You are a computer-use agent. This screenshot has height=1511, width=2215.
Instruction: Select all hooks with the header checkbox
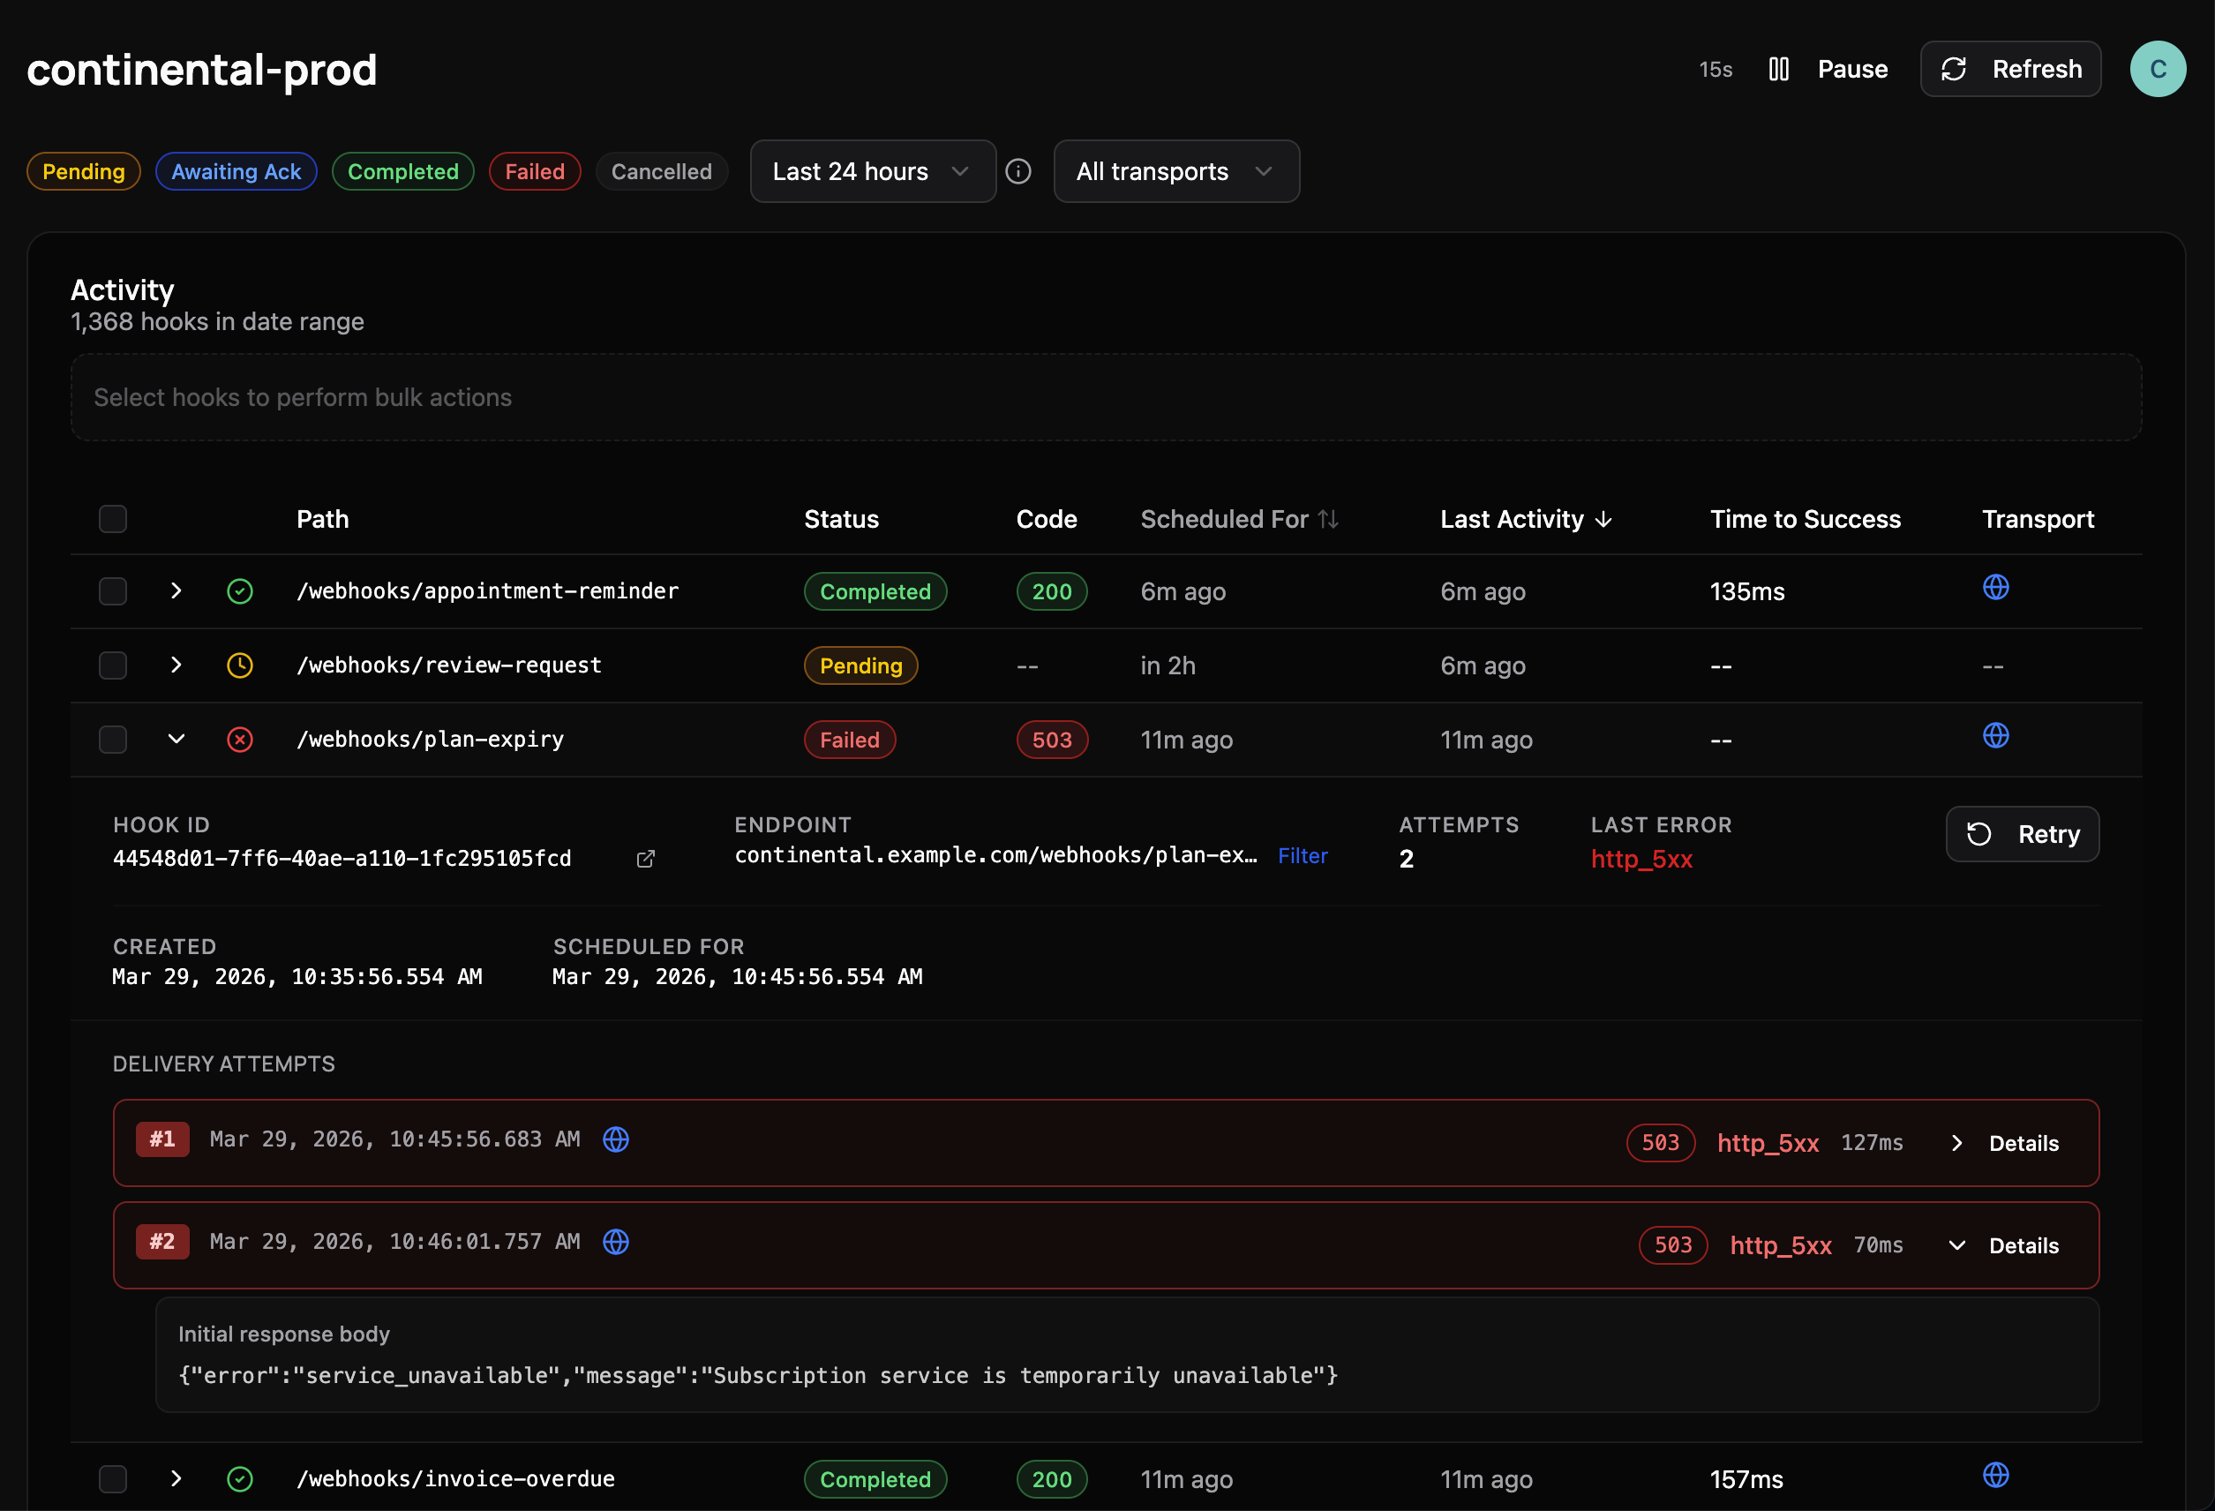pyautogui.click(x=112, y=518)
